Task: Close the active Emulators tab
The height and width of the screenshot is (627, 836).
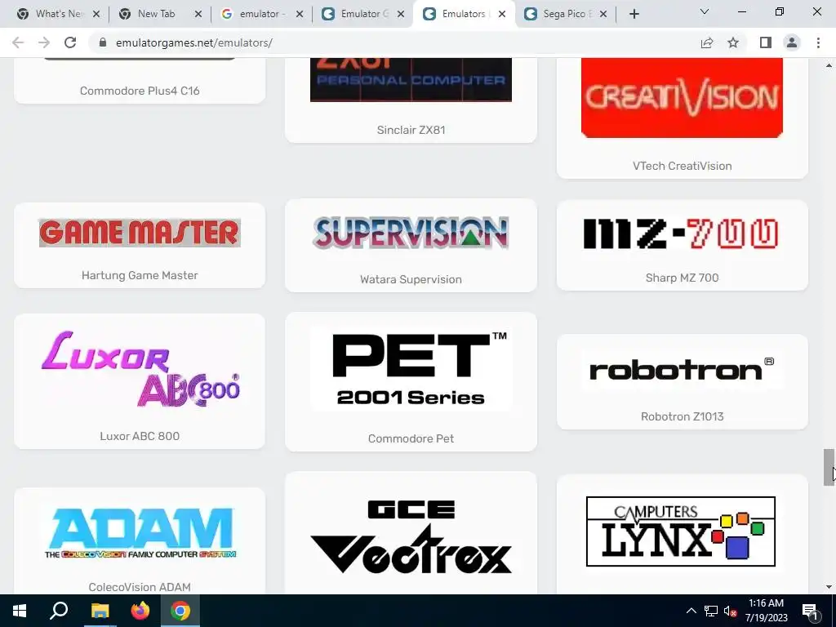Action: point(502,14)
